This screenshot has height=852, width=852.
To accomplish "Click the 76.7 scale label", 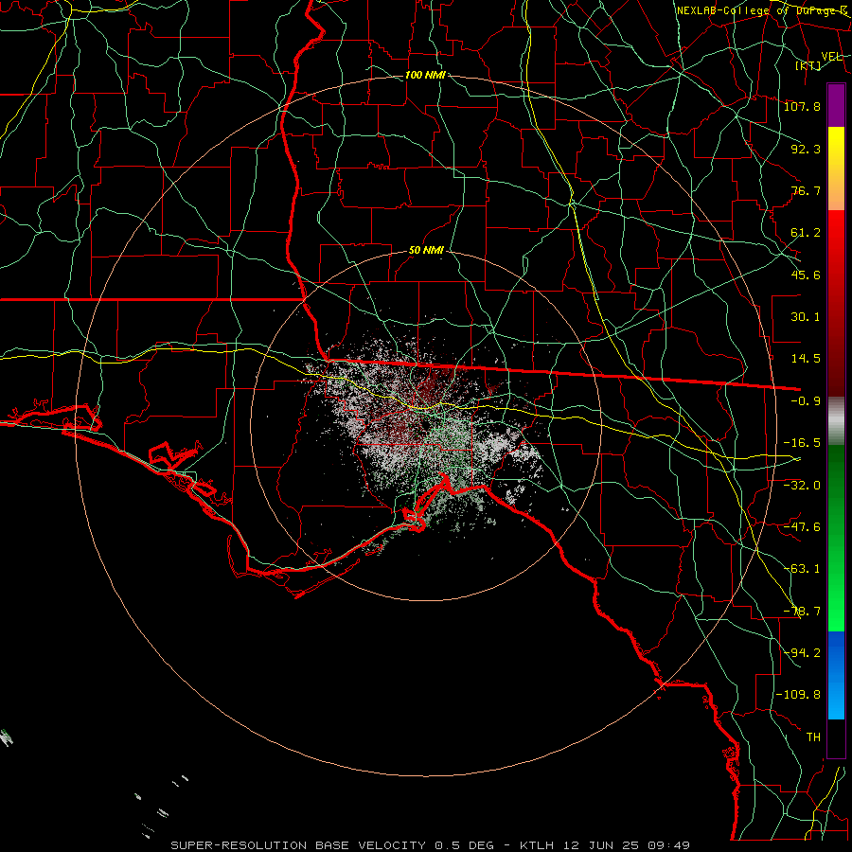I will (806, 190).
